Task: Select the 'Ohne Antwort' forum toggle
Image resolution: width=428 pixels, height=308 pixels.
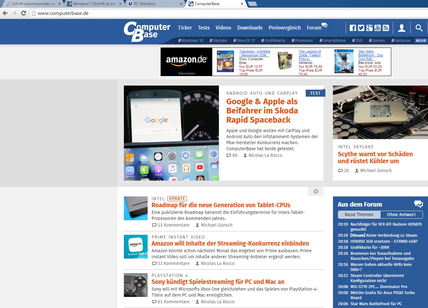Action: pyautogui.click(x=401, y=215)
